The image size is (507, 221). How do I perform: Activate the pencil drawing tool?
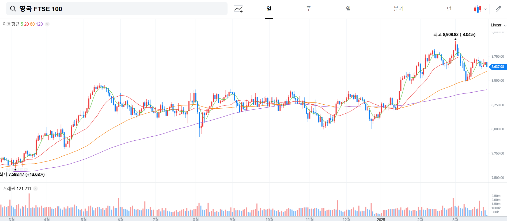click(498, 9)
